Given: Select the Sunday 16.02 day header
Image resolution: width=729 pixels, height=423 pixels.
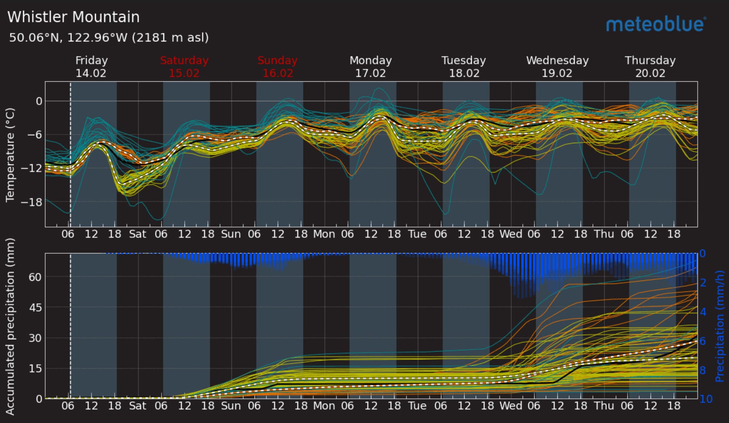Looking at the screenshot, I should click(x=277, y=67).
